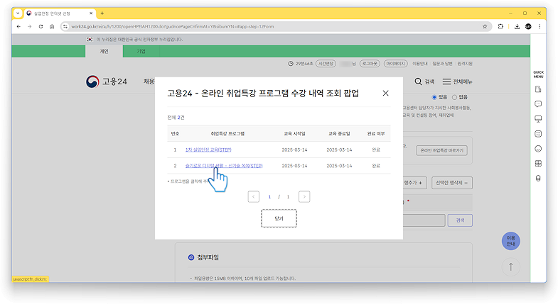Open the Chrome three-dot menu
The height and width of the screenshot is (304, 558).
point(540,26)
